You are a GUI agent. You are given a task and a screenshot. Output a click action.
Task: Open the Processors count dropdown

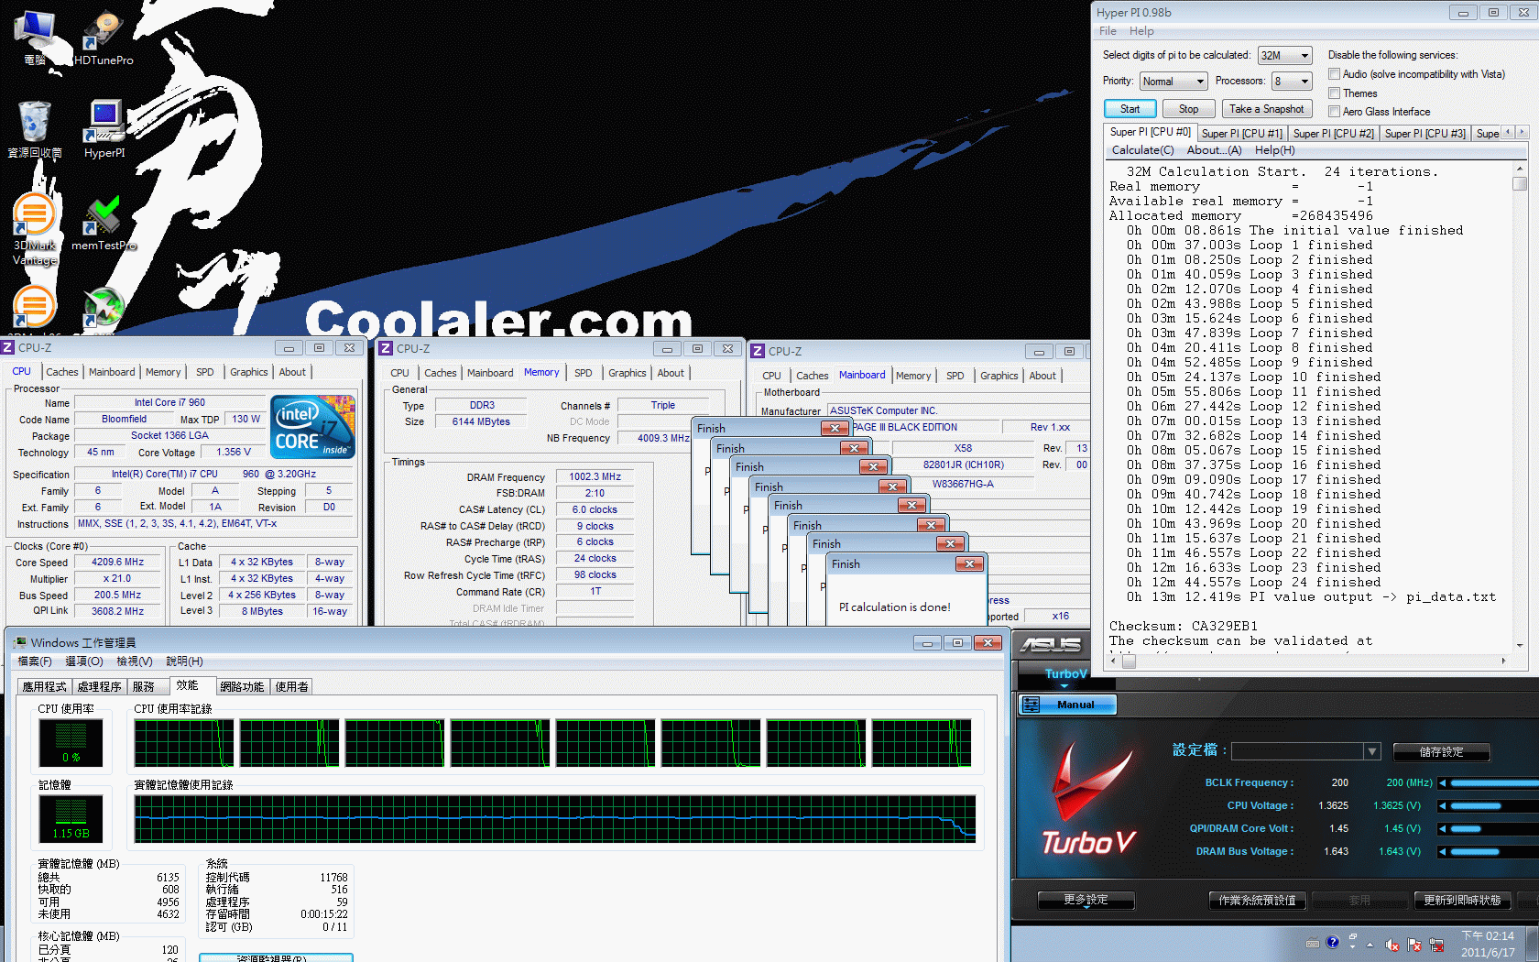click(1292, 82)
